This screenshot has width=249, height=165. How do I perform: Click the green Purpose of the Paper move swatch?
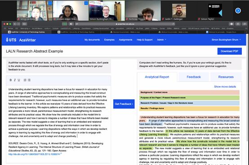pyautogui.click(x=189, y=98)
